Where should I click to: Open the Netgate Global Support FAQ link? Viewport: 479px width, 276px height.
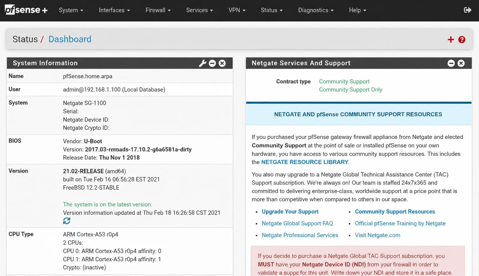pyautogui.click(x=297, y=224)
